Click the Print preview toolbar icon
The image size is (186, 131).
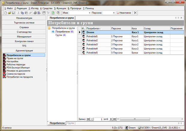point(39,13)
